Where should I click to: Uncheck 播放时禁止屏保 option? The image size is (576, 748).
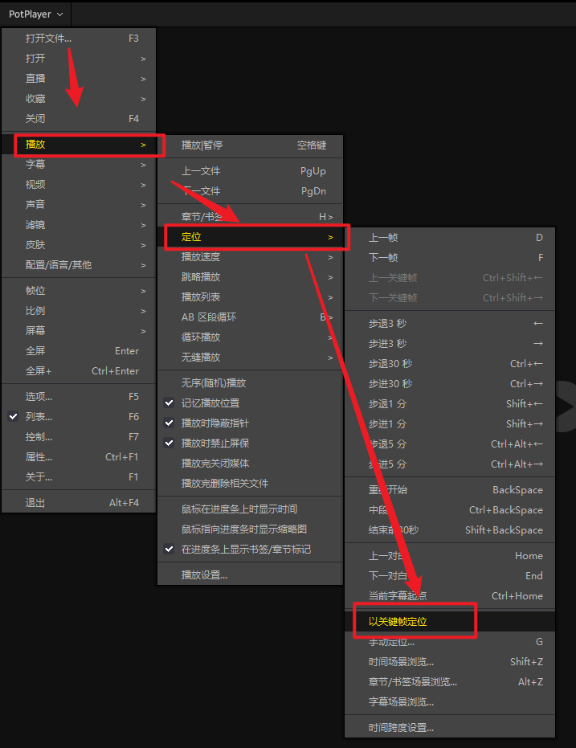[x=214, y=443]
